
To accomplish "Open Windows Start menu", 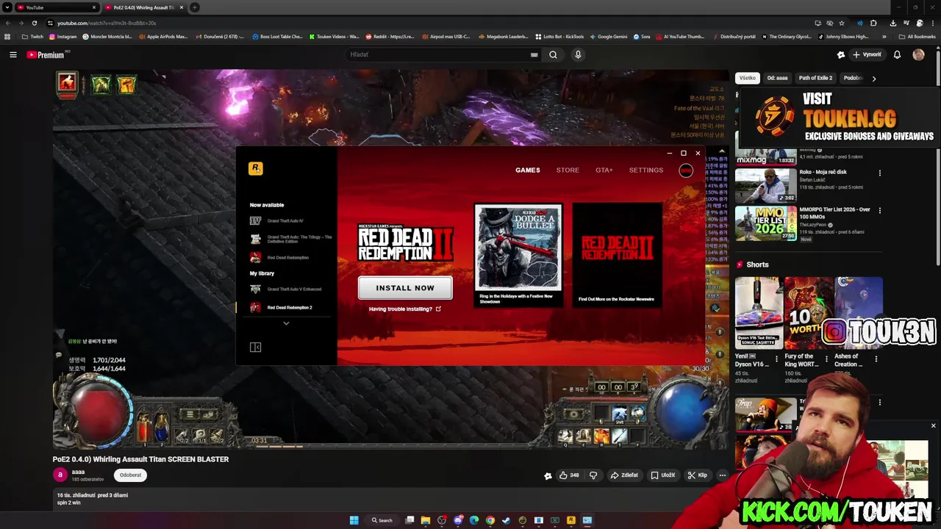I will coord(354,520).
